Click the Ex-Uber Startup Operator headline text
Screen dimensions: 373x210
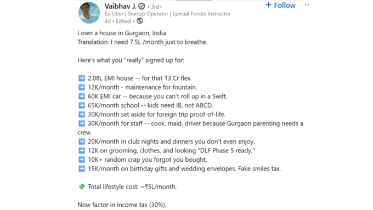[167, 14]
